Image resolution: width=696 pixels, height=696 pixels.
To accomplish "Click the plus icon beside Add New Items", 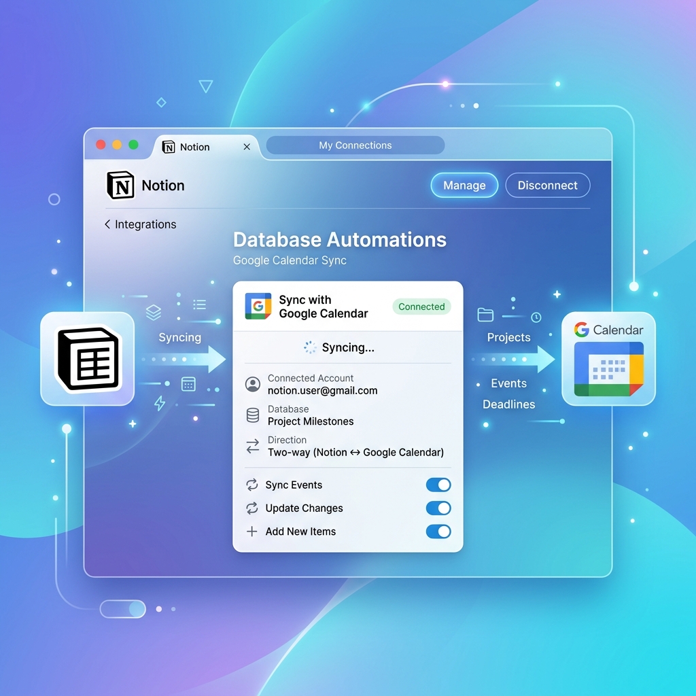I will pyautogui.click(x=252, y=532).
